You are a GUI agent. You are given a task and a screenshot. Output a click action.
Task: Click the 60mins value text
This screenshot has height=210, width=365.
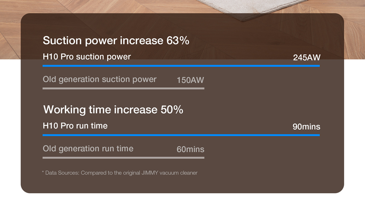click(190, 149)
